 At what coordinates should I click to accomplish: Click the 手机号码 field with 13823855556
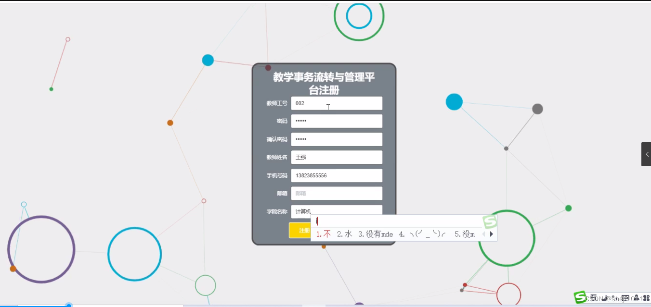[337, 175]
